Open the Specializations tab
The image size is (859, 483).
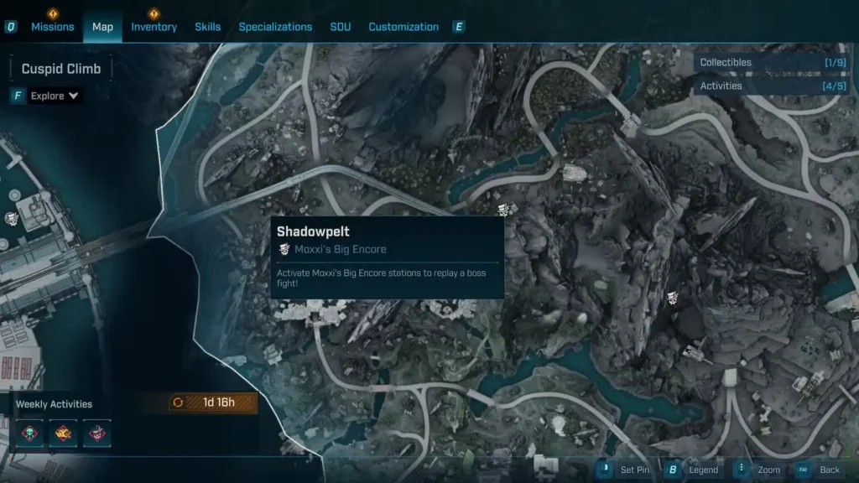pyautogui.click(x=275, y=27)
